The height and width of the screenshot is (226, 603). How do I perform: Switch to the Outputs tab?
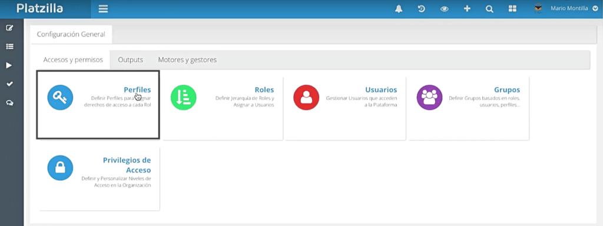coord(130,60)
